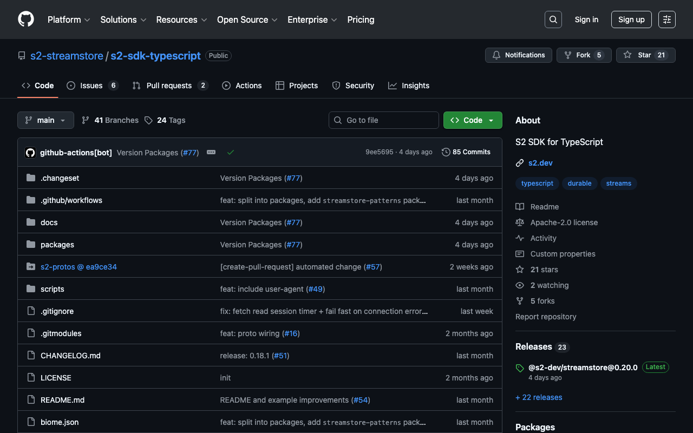This screenshot has width=693, height=433.
Task: Open the Pull requests tab
Action: 169,85
